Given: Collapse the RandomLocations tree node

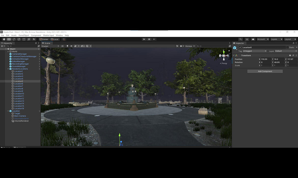Looking at the screenshot, I should (x=8, y=69).
